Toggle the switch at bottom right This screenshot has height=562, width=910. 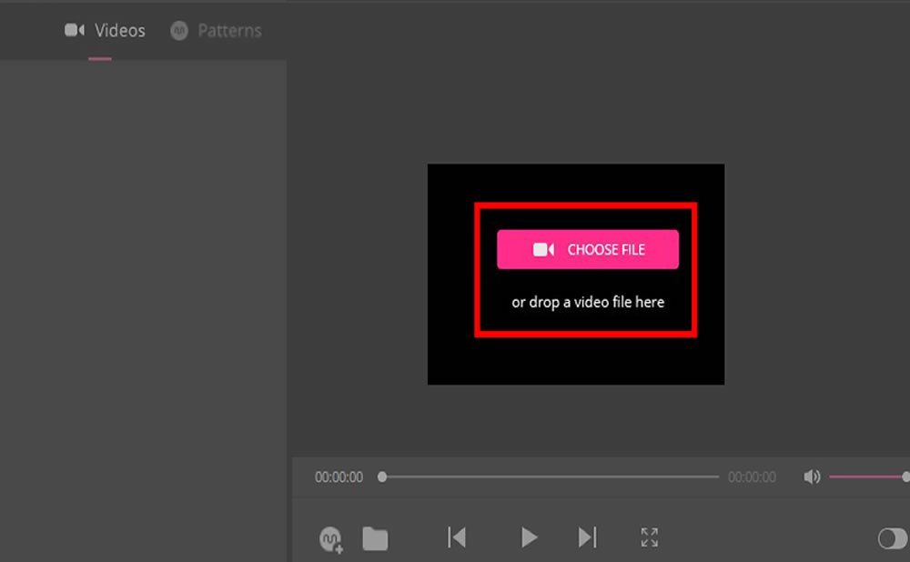tap(892, 539)
